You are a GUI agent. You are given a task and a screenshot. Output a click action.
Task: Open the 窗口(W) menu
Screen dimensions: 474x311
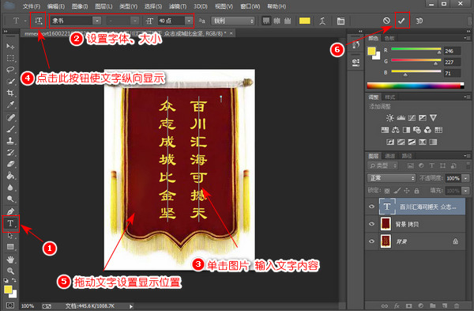(250, 6)
